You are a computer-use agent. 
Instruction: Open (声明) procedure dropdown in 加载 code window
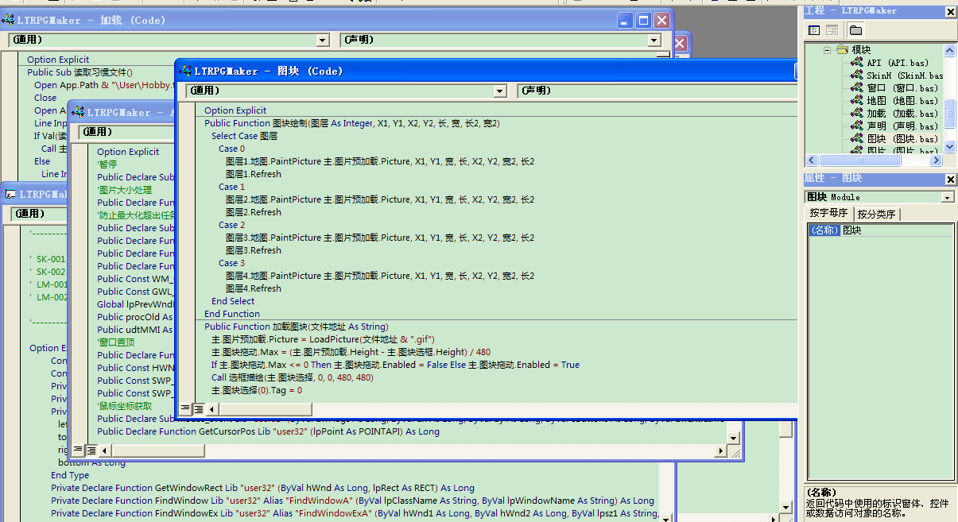click(x=654, y=41)
